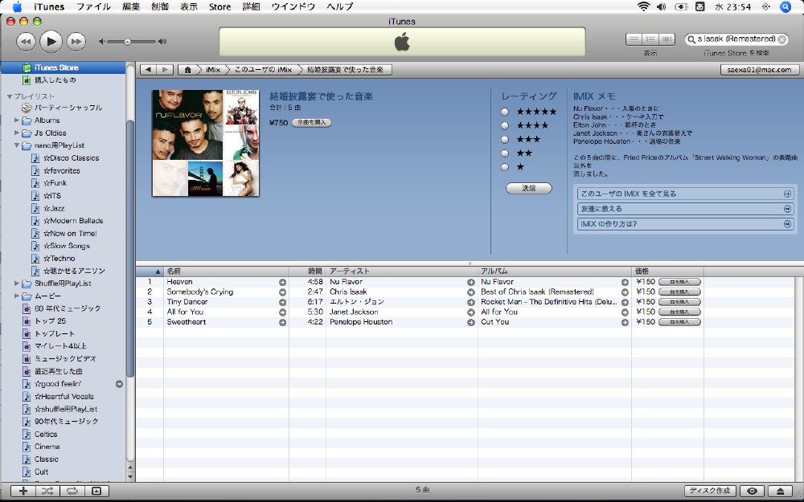Click 友達に教える link
The height and width of the screenshot is (502, 804).
[686, 209]
